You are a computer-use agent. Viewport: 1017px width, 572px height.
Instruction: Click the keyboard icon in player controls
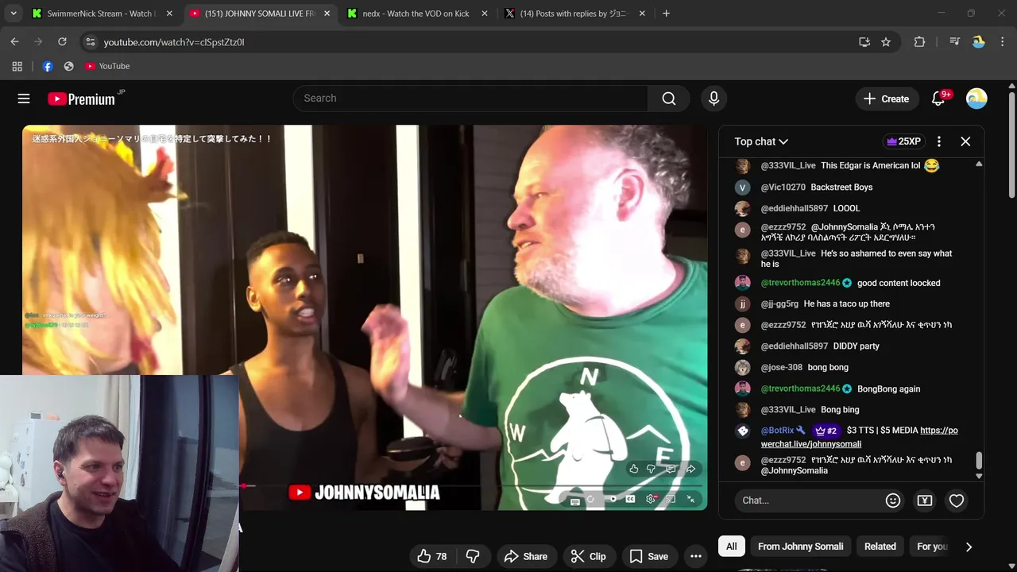click(x=575, y=501)
